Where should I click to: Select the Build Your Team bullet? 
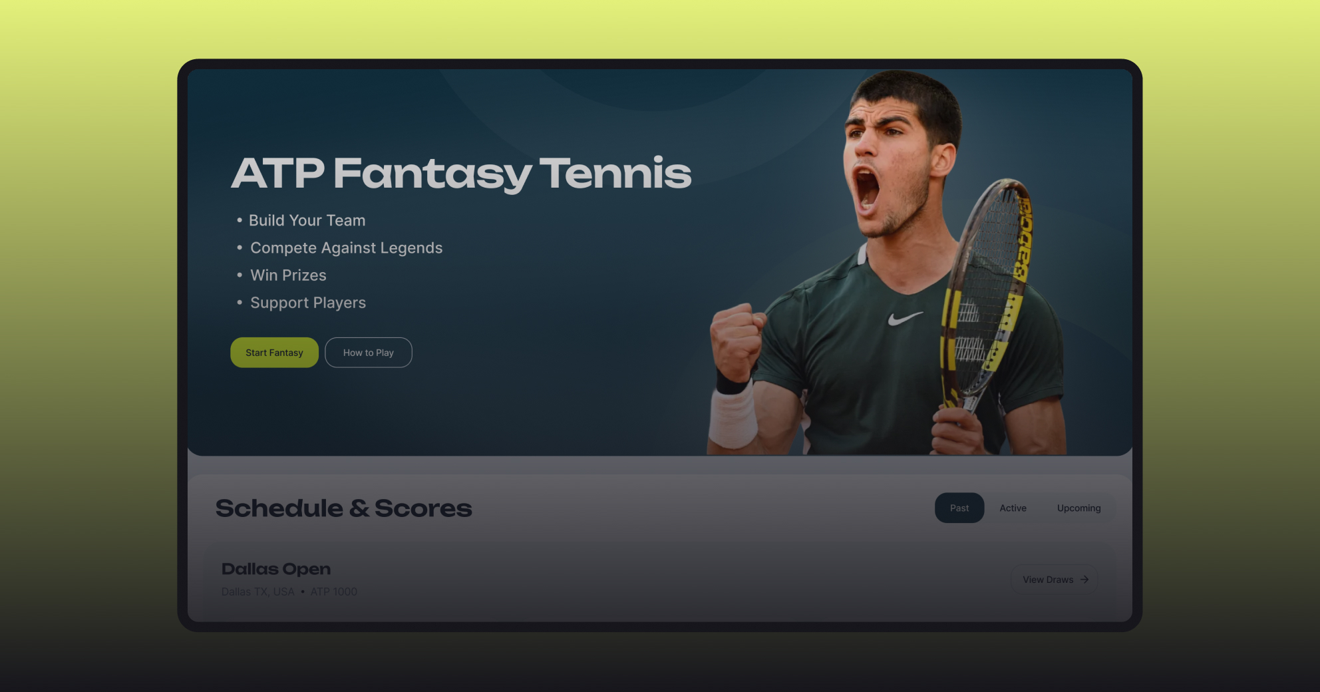[307, 220]
